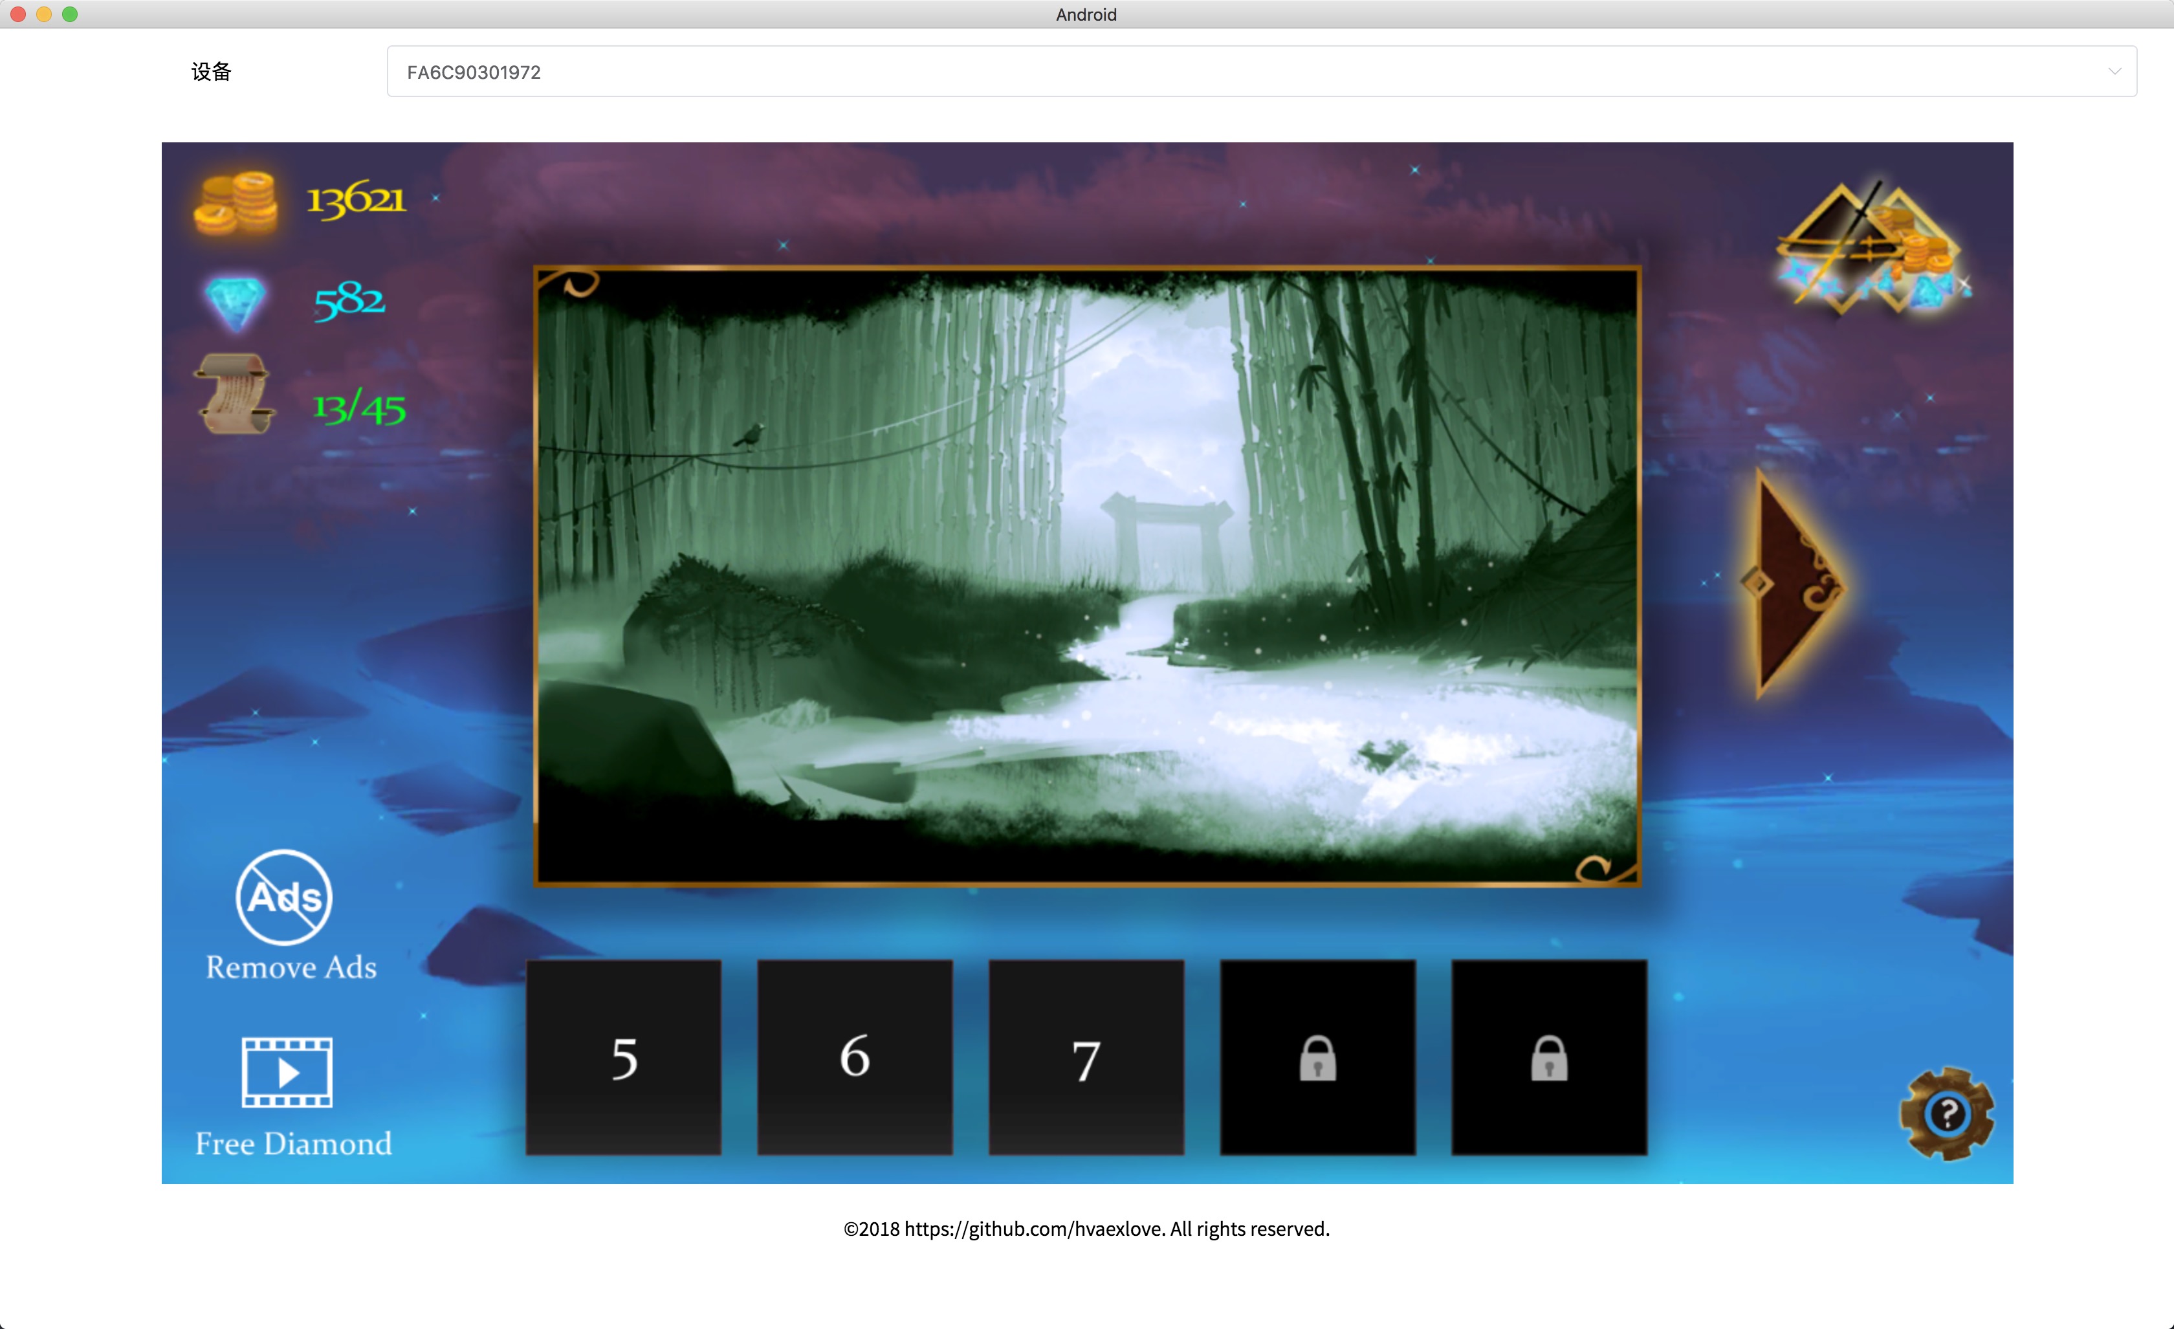Click the 13/45 scroll progress counter
The image size is (2174, 1329).
pyautogui.click(x=359, y=408)
